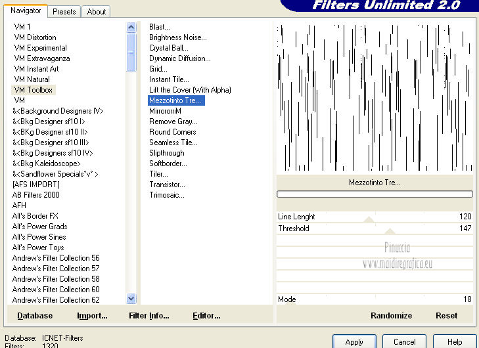Choose the Blast... filter
This screenshot has height=348, width=479.
[x=160, y=27]
